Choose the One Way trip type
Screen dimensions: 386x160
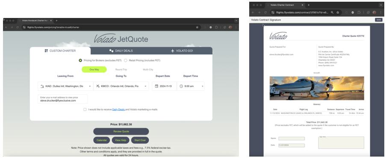pos(94,70)
